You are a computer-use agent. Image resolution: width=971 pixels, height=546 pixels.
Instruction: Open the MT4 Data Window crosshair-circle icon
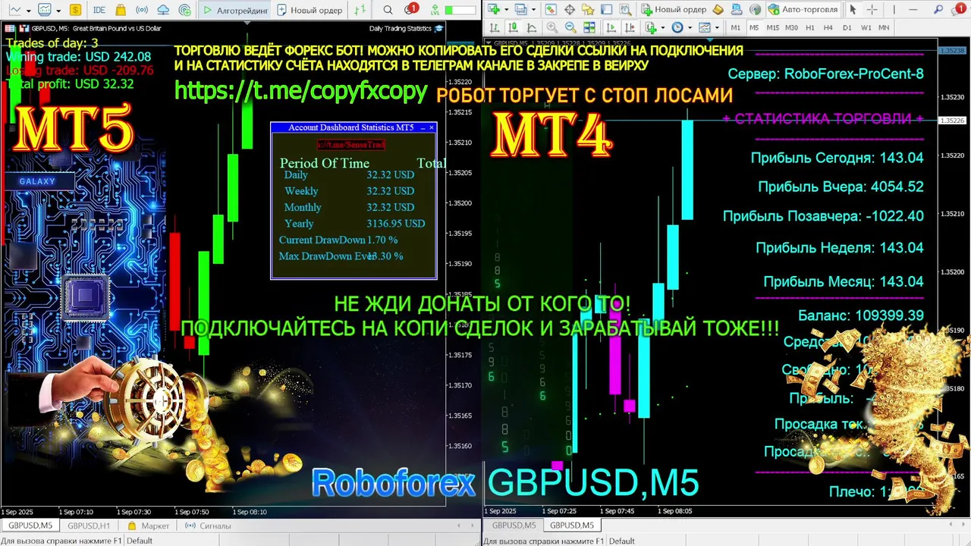pyautogui.click(x=570, y=10)
